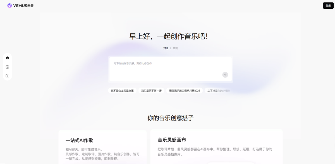Click the purple VEMUS logo icon
Viewport: 335px width, 164px height.
pos(9,6)
